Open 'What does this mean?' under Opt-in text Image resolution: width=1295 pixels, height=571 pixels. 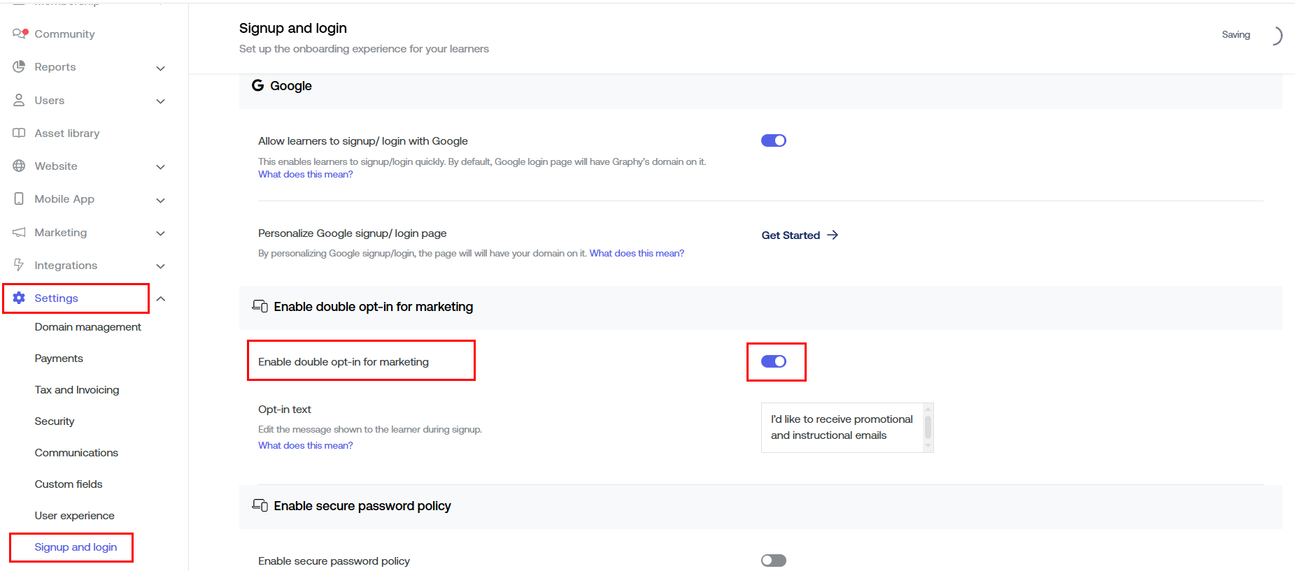tap(305, 445)
